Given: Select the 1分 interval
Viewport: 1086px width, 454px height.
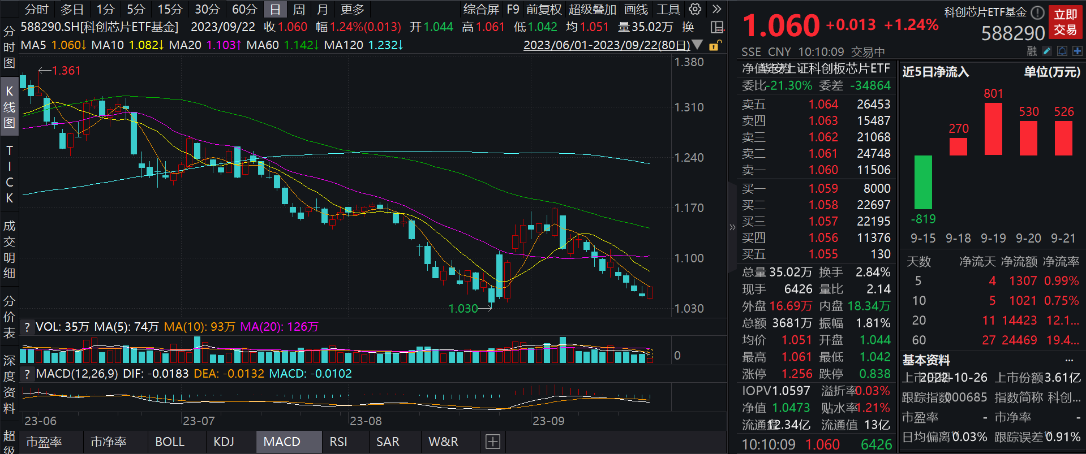Looking at the screenshot, I should pyautogui.click(x=105, y=10).
